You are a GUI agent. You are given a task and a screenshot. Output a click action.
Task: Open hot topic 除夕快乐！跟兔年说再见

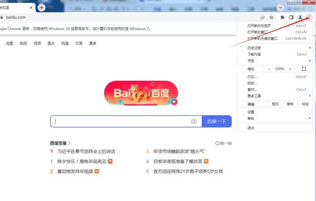[82, 161]
